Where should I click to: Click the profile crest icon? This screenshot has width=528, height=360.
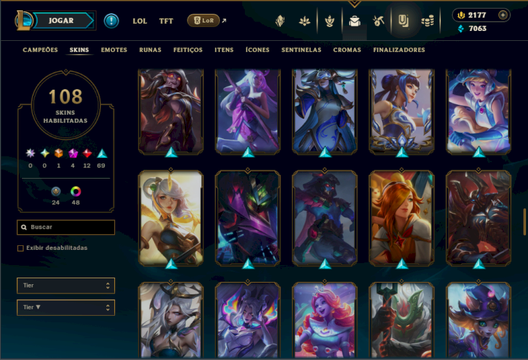(x=280, y=21)
